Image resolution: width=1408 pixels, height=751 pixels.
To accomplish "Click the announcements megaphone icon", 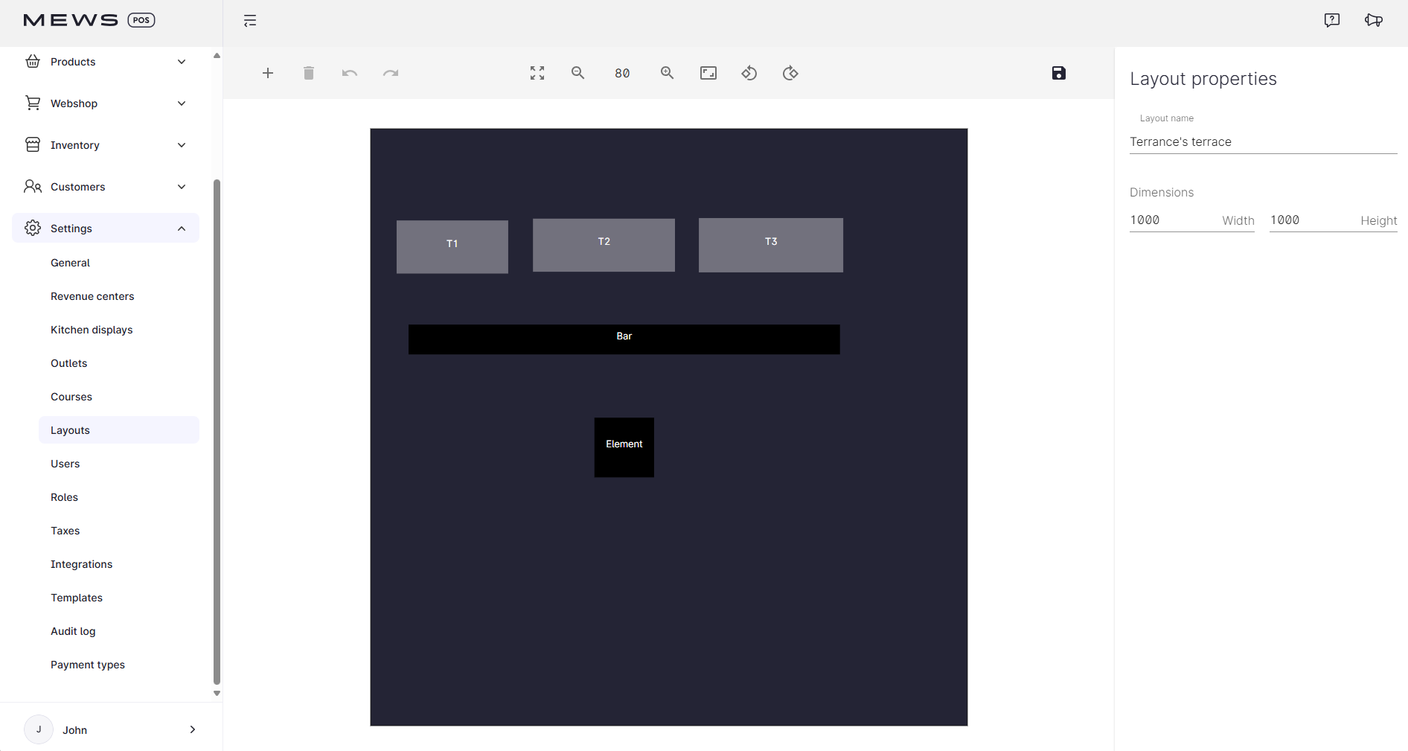I will [x=1374, y=20].
